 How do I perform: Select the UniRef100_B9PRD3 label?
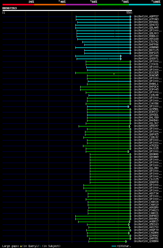coord(146,216)
